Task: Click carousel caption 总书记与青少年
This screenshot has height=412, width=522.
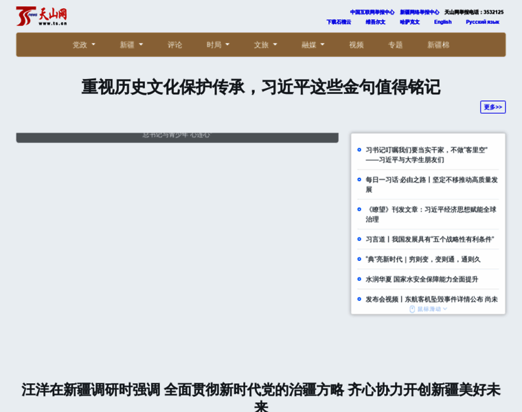Action: pos(177,135)
